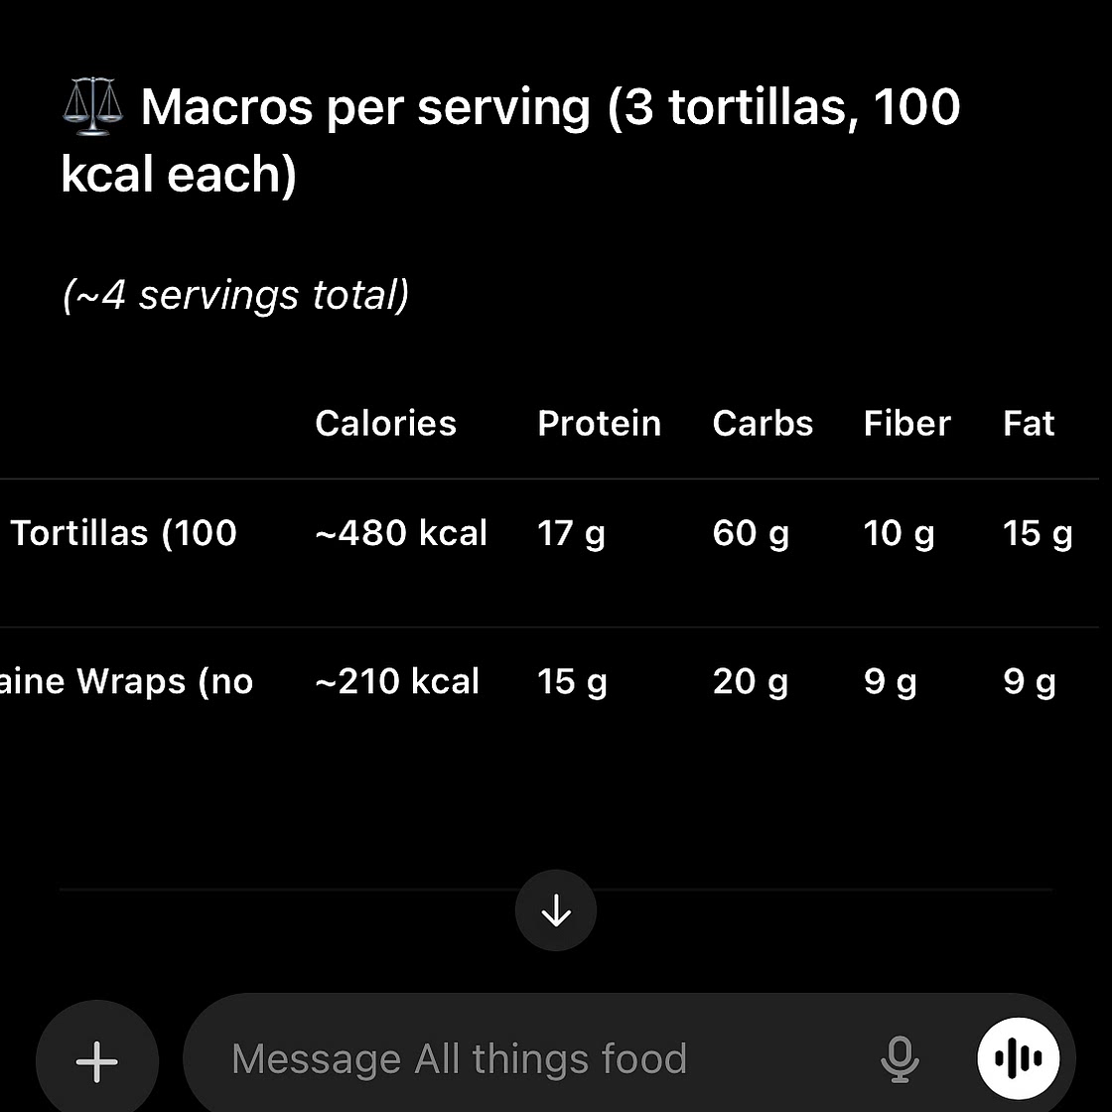Click the Tortillas row label
Viewport: 1112px width, 1112px height.
click(123, 533)
